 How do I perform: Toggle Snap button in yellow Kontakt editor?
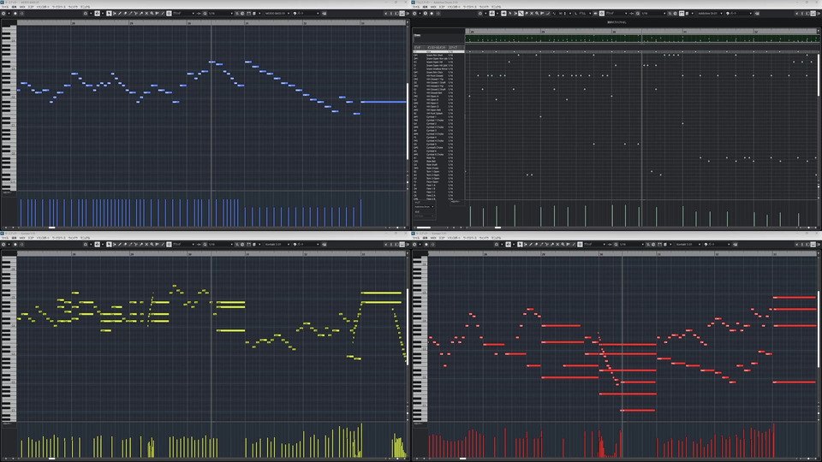(x=169, y=244)
